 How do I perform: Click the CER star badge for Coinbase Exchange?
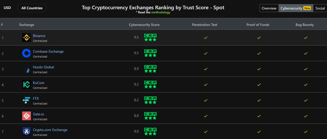tap(150, 53)
